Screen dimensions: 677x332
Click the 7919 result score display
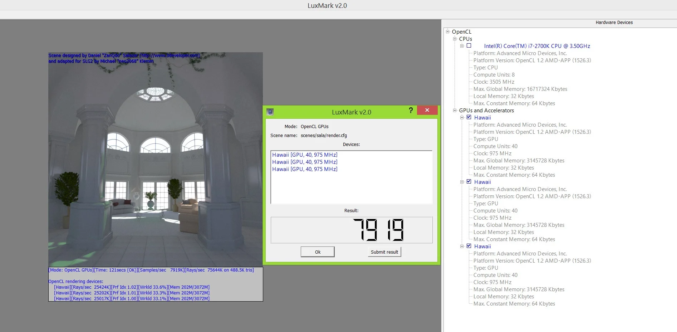pos(352,230)
